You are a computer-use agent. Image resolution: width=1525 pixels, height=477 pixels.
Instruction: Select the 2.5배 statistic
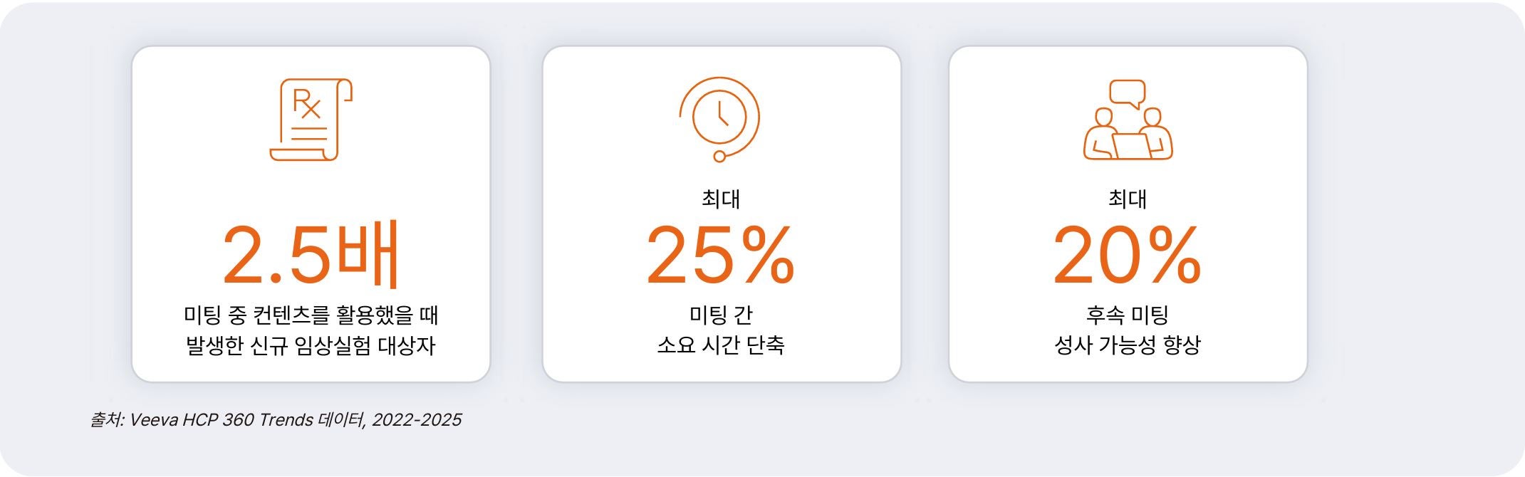311,255
